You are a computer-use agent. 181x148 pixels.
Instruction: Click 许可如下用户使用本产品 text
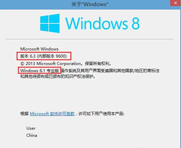(101, 114)
